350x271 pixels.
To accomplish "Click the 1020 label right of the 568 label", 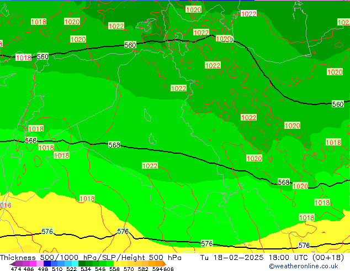I will (300, 186).
